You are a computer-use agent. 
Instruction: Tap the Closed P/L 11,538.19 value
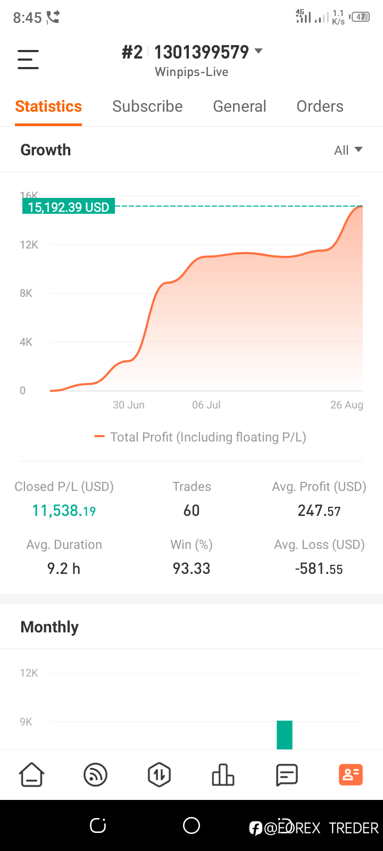coord(64,511)
